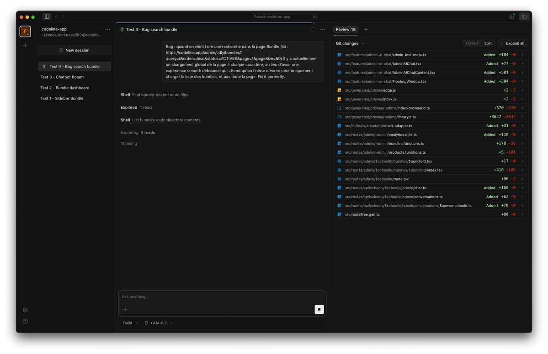Click the $bundleId/index.tsx file name
This screenshot has height=354, width=548.
click(x=394, y=170)
